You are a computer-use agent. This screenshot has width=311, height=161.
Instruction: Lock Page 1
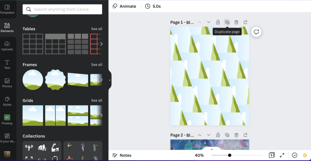tap(218, 22)
